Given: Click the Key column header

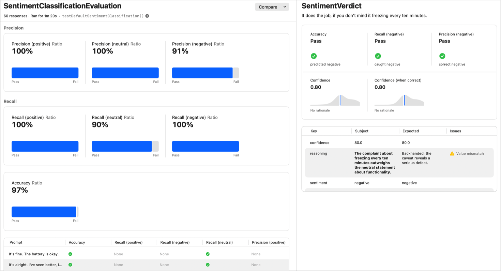Looking at the screenshot, I should click(x=314, y=131).
